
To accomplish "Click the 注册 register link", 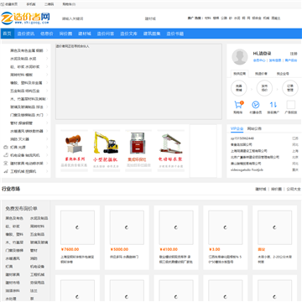I will point(294,54).
